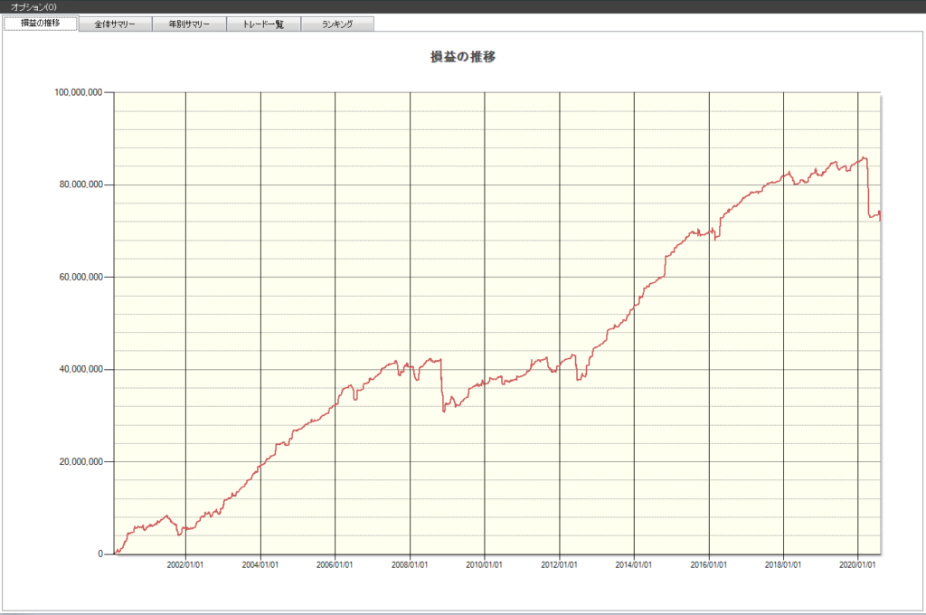Click the 2014/01/01 x-axis label

[x=633, y=564]
